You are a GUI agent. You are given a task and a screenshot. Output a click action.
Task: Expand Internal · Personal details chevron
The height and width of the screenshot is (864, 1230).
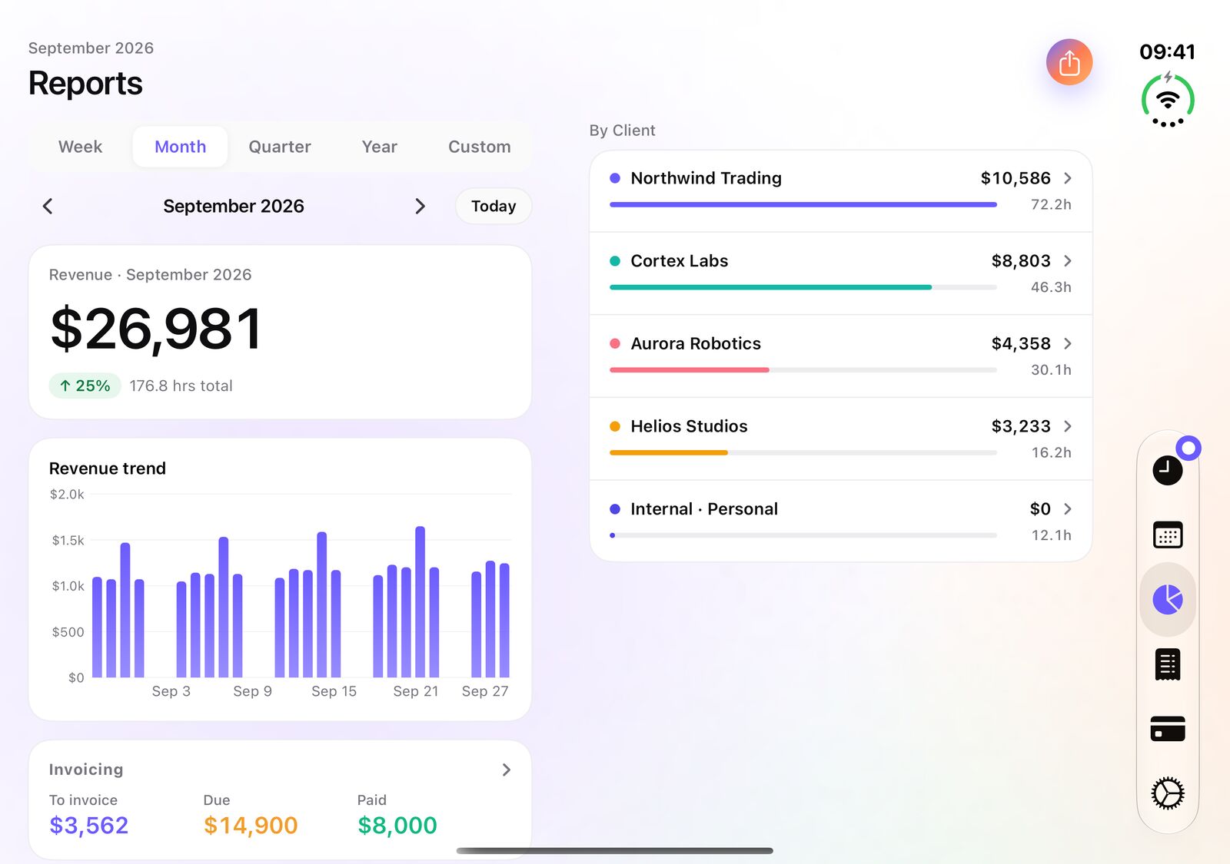pyautogui.click(x=1068, y=509)
